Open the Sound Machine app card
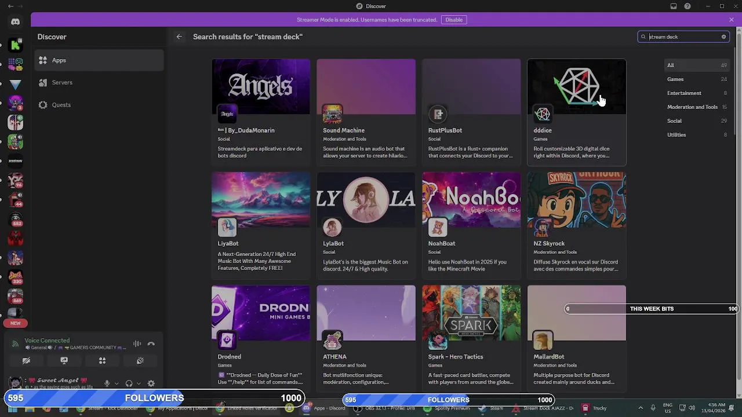 (366, 112)
